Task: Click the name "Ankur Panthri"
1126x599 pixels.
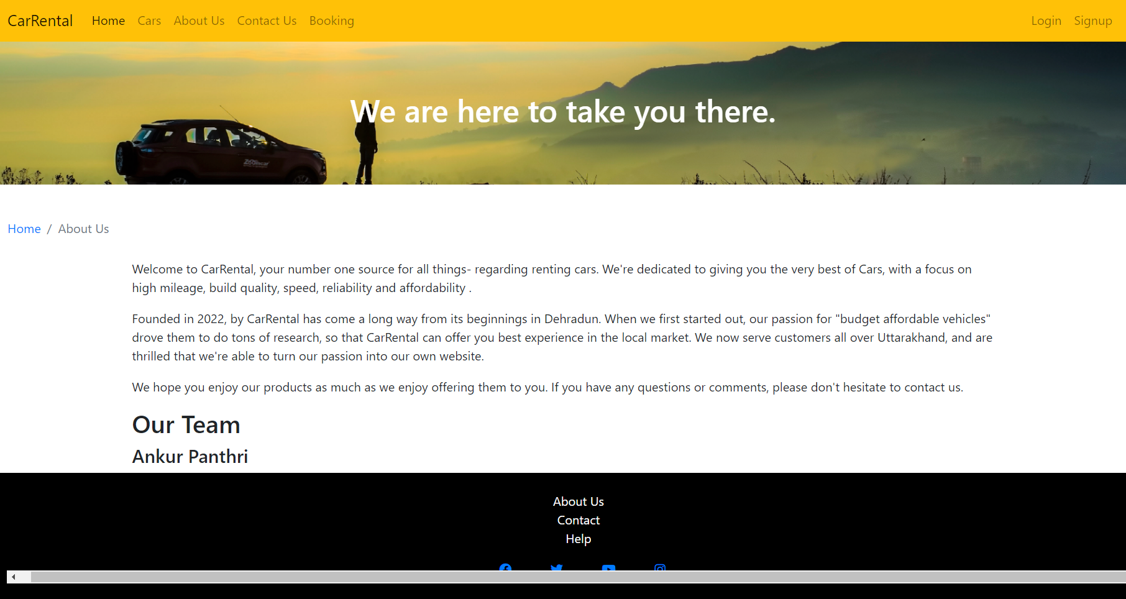Action: tap(190, 457)
